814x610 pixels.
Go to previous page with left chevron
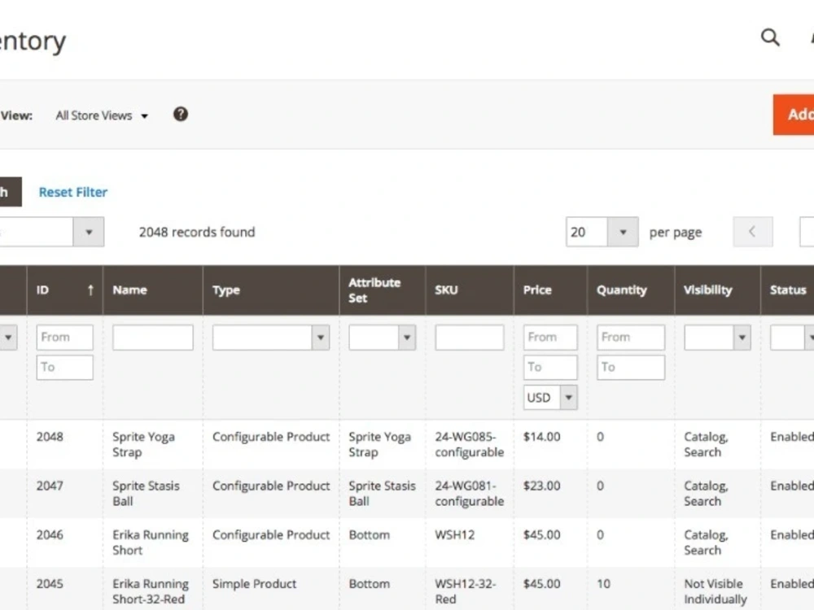[x=753, y=232]
